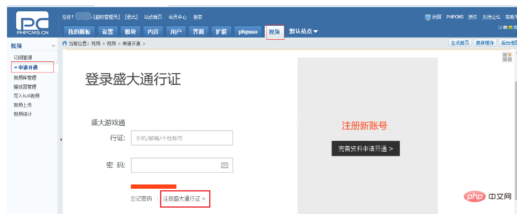Click the 忘记密码 link

coord(141,199)
